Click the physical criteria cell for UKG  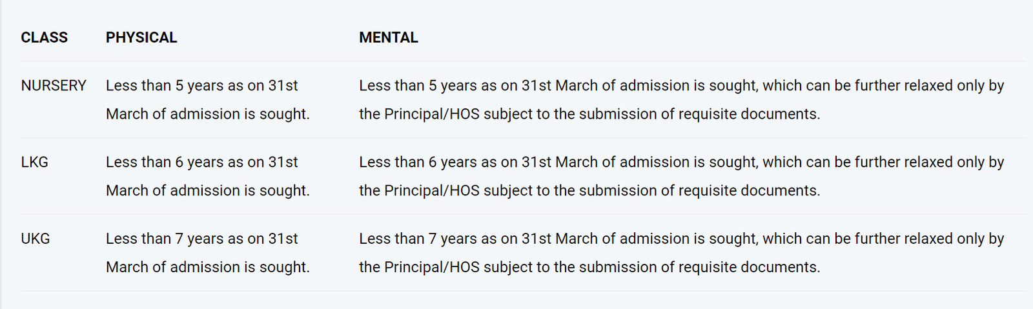(207, 253)
